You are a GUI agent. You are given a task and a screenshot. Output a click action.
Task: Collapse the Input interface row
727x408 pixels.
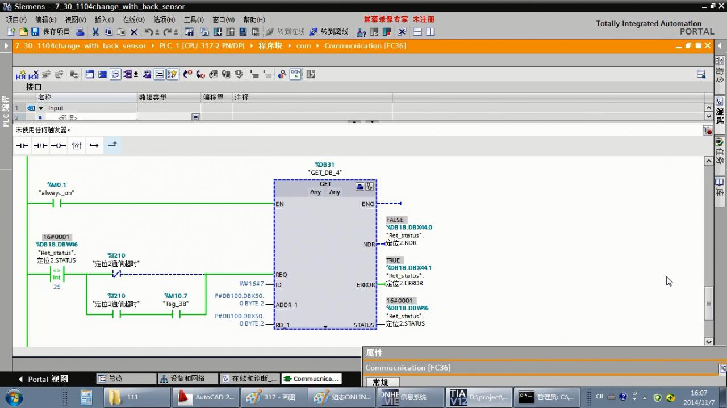click(x=41, y=108)
